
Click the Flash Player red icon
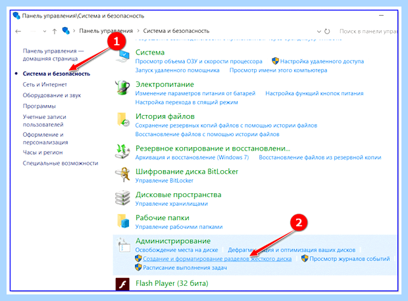click(x=122, y=284)
